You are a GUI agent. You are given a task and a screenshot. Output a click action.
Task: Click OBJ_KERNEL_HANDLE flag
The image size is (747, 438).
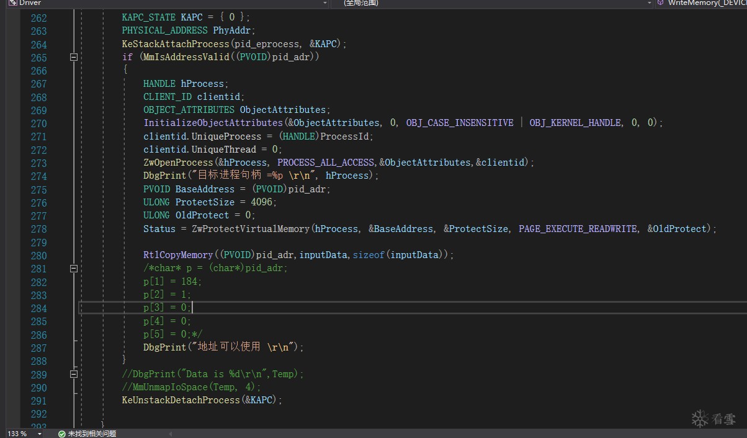[575, 123]
